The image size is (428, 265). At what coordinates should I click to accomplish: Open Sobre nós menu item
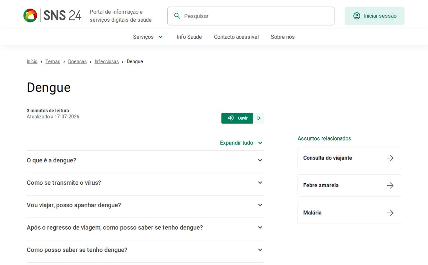coord(283,37)
